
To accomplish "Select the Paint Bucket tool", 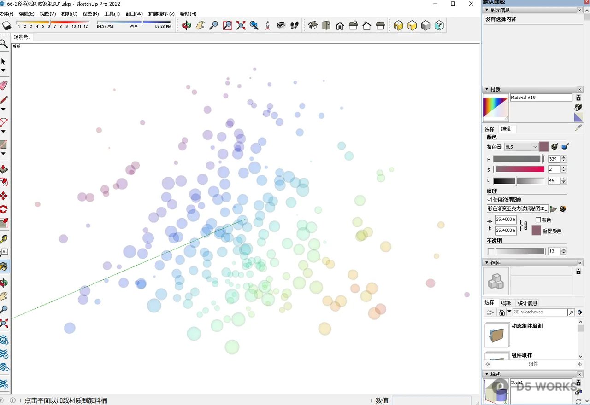I will 4,266.
